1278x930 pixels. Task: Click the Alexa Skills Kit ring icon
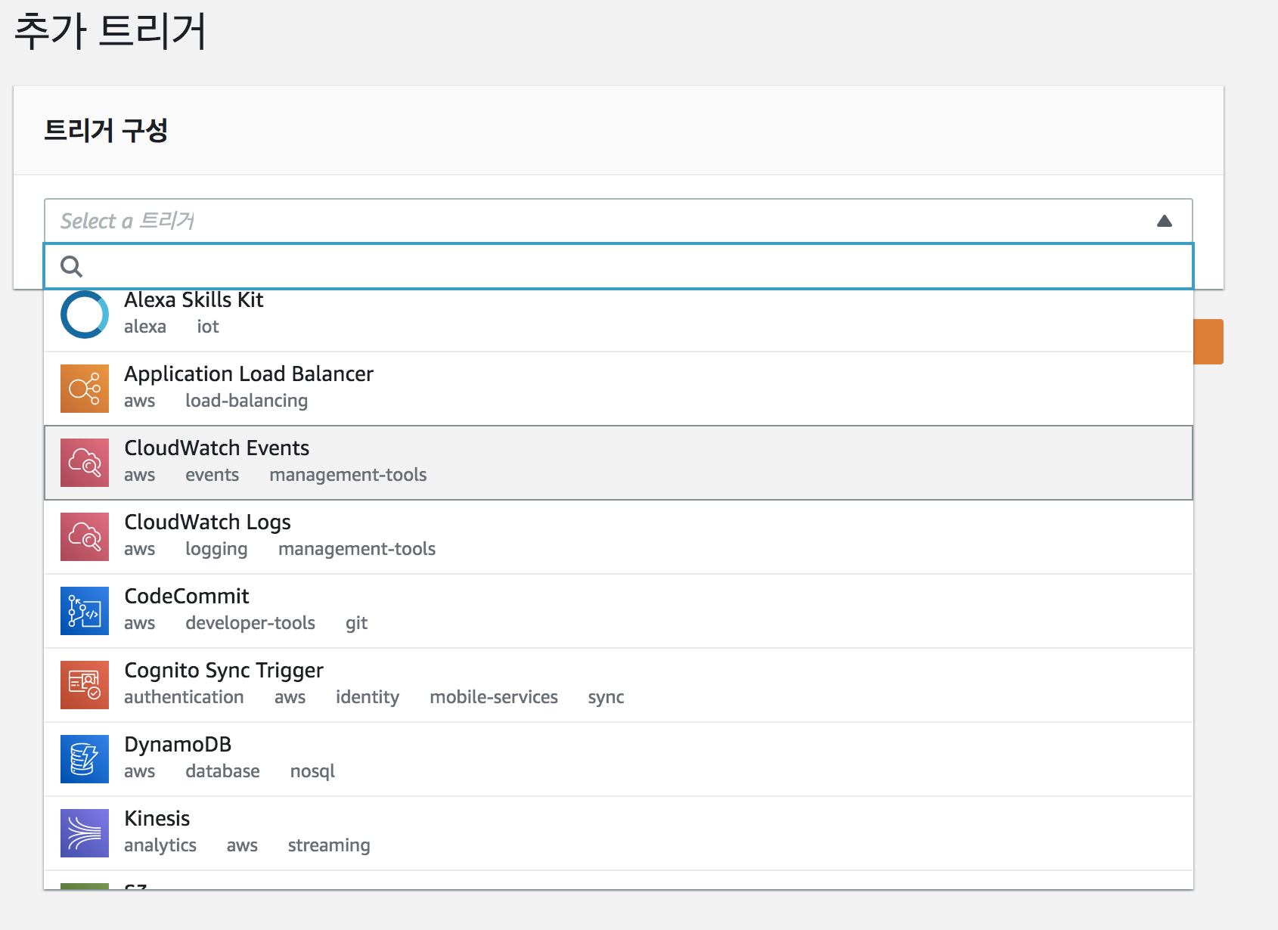(85, 315)
